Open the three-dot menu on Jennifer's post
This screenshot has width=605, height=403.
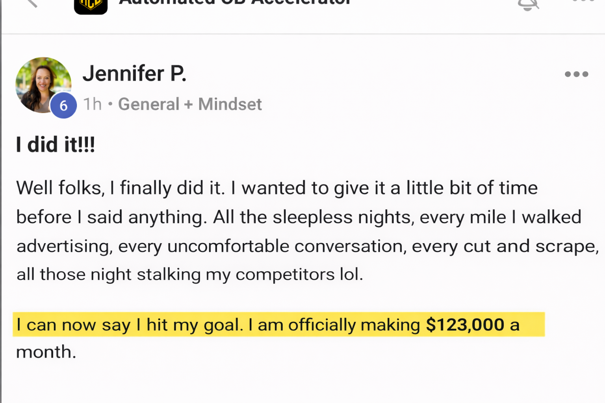[x=576, y=74]
